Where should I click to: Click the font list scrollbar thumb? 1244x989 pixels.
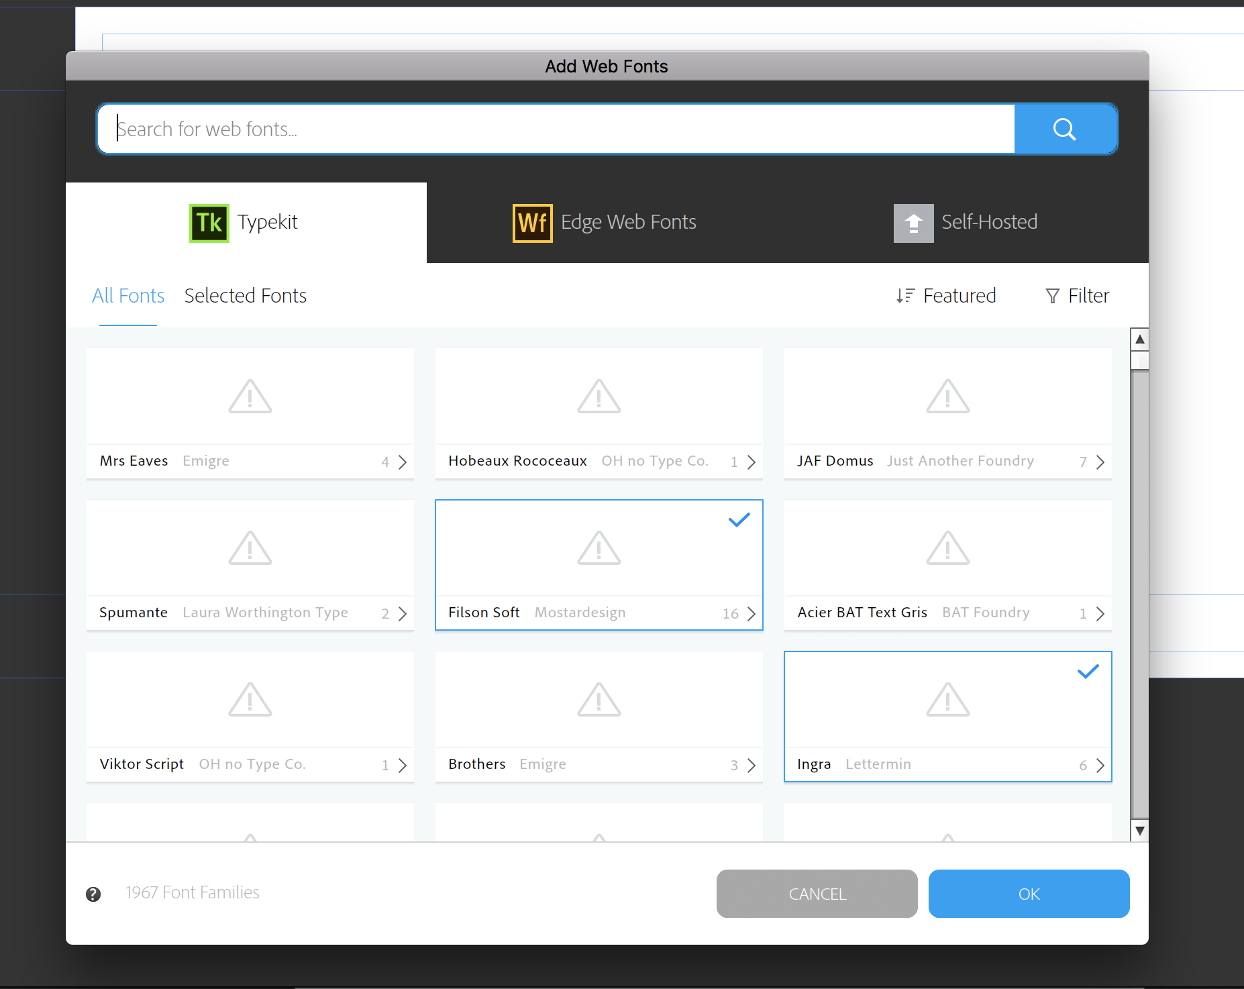pyautogui.click(x=1139, y=361)
